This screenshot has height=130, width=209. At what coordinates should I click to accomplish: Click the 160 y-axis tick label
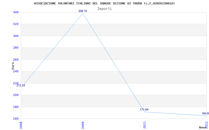(x=16, y=119)
